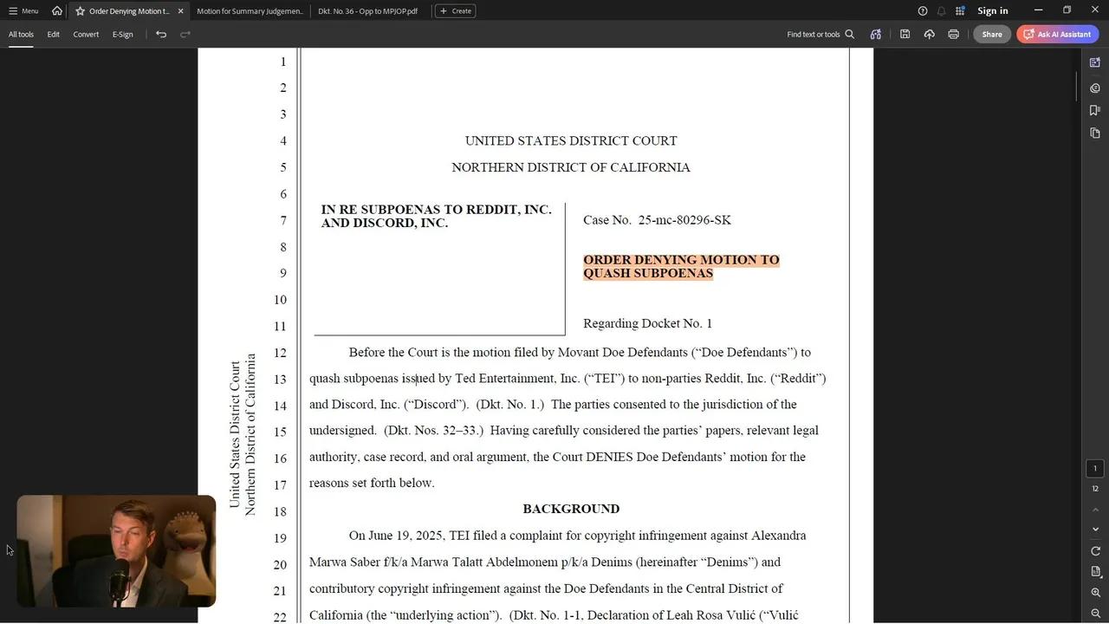Switch to Motion for Summary Judgement tab
1109x624 pixels.
[x=250, y=11]
